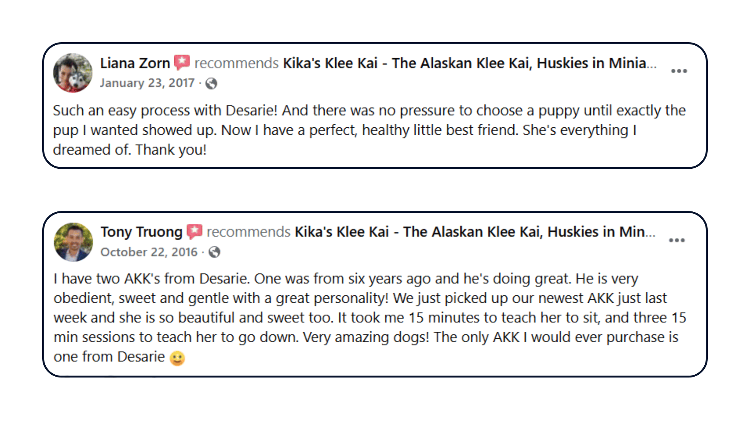Open the three-dot options menu on Tony Truong's review
Viewport: 750px width, 422px height.
point(677,240)
